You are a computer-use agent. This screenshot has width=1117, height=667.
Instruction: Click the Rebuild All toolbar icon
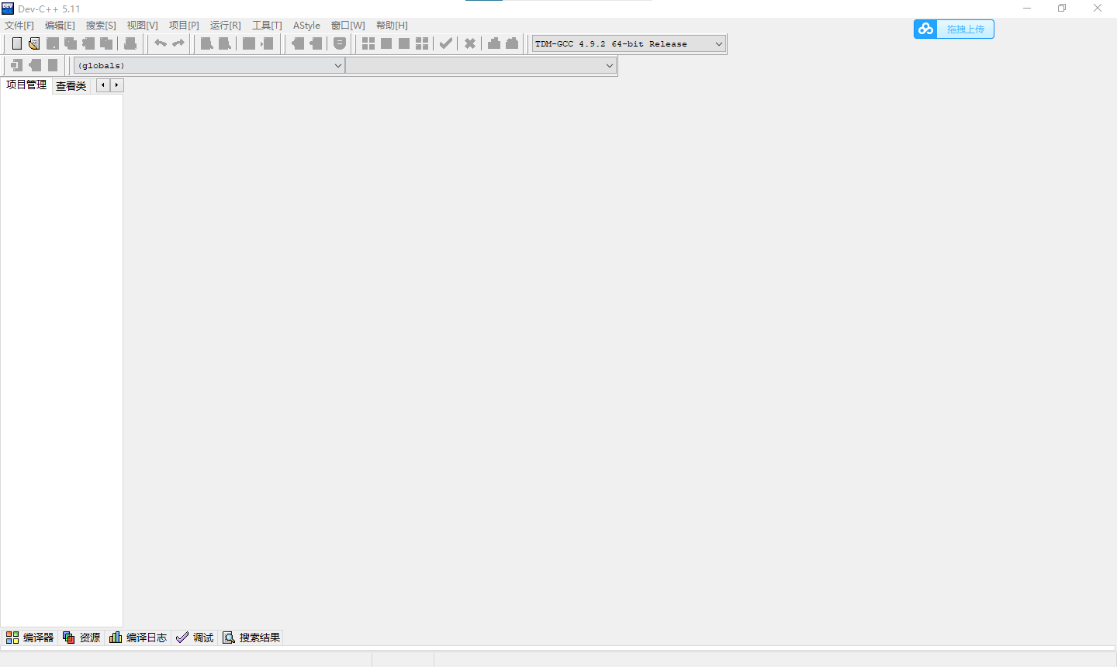(422, 43)
